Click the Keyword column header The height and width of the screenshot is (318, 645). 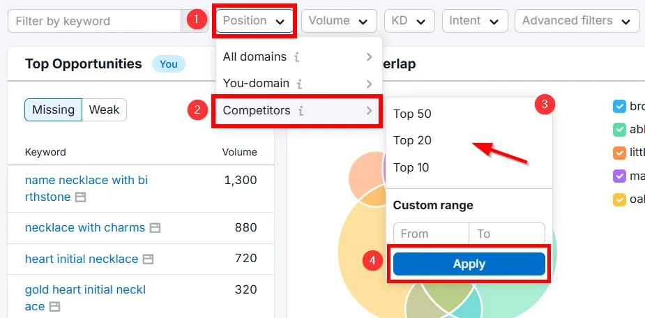pos(45,152)
